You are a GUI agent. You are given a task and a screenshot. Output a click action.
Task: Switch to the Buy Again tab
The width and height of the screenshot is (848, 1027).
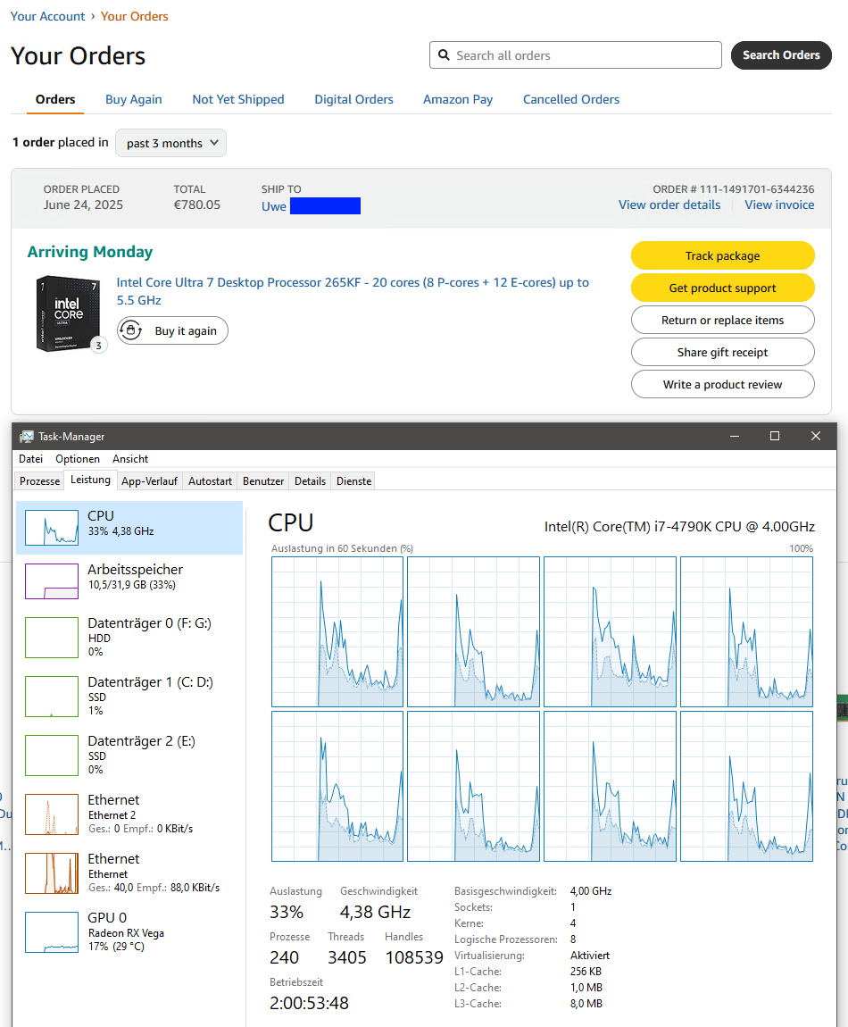[x=134, y=99]
